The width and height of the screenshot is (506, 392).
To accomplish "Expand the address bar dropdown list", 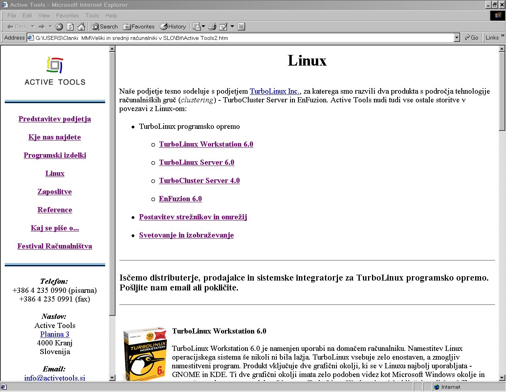I will click(457, 38).
